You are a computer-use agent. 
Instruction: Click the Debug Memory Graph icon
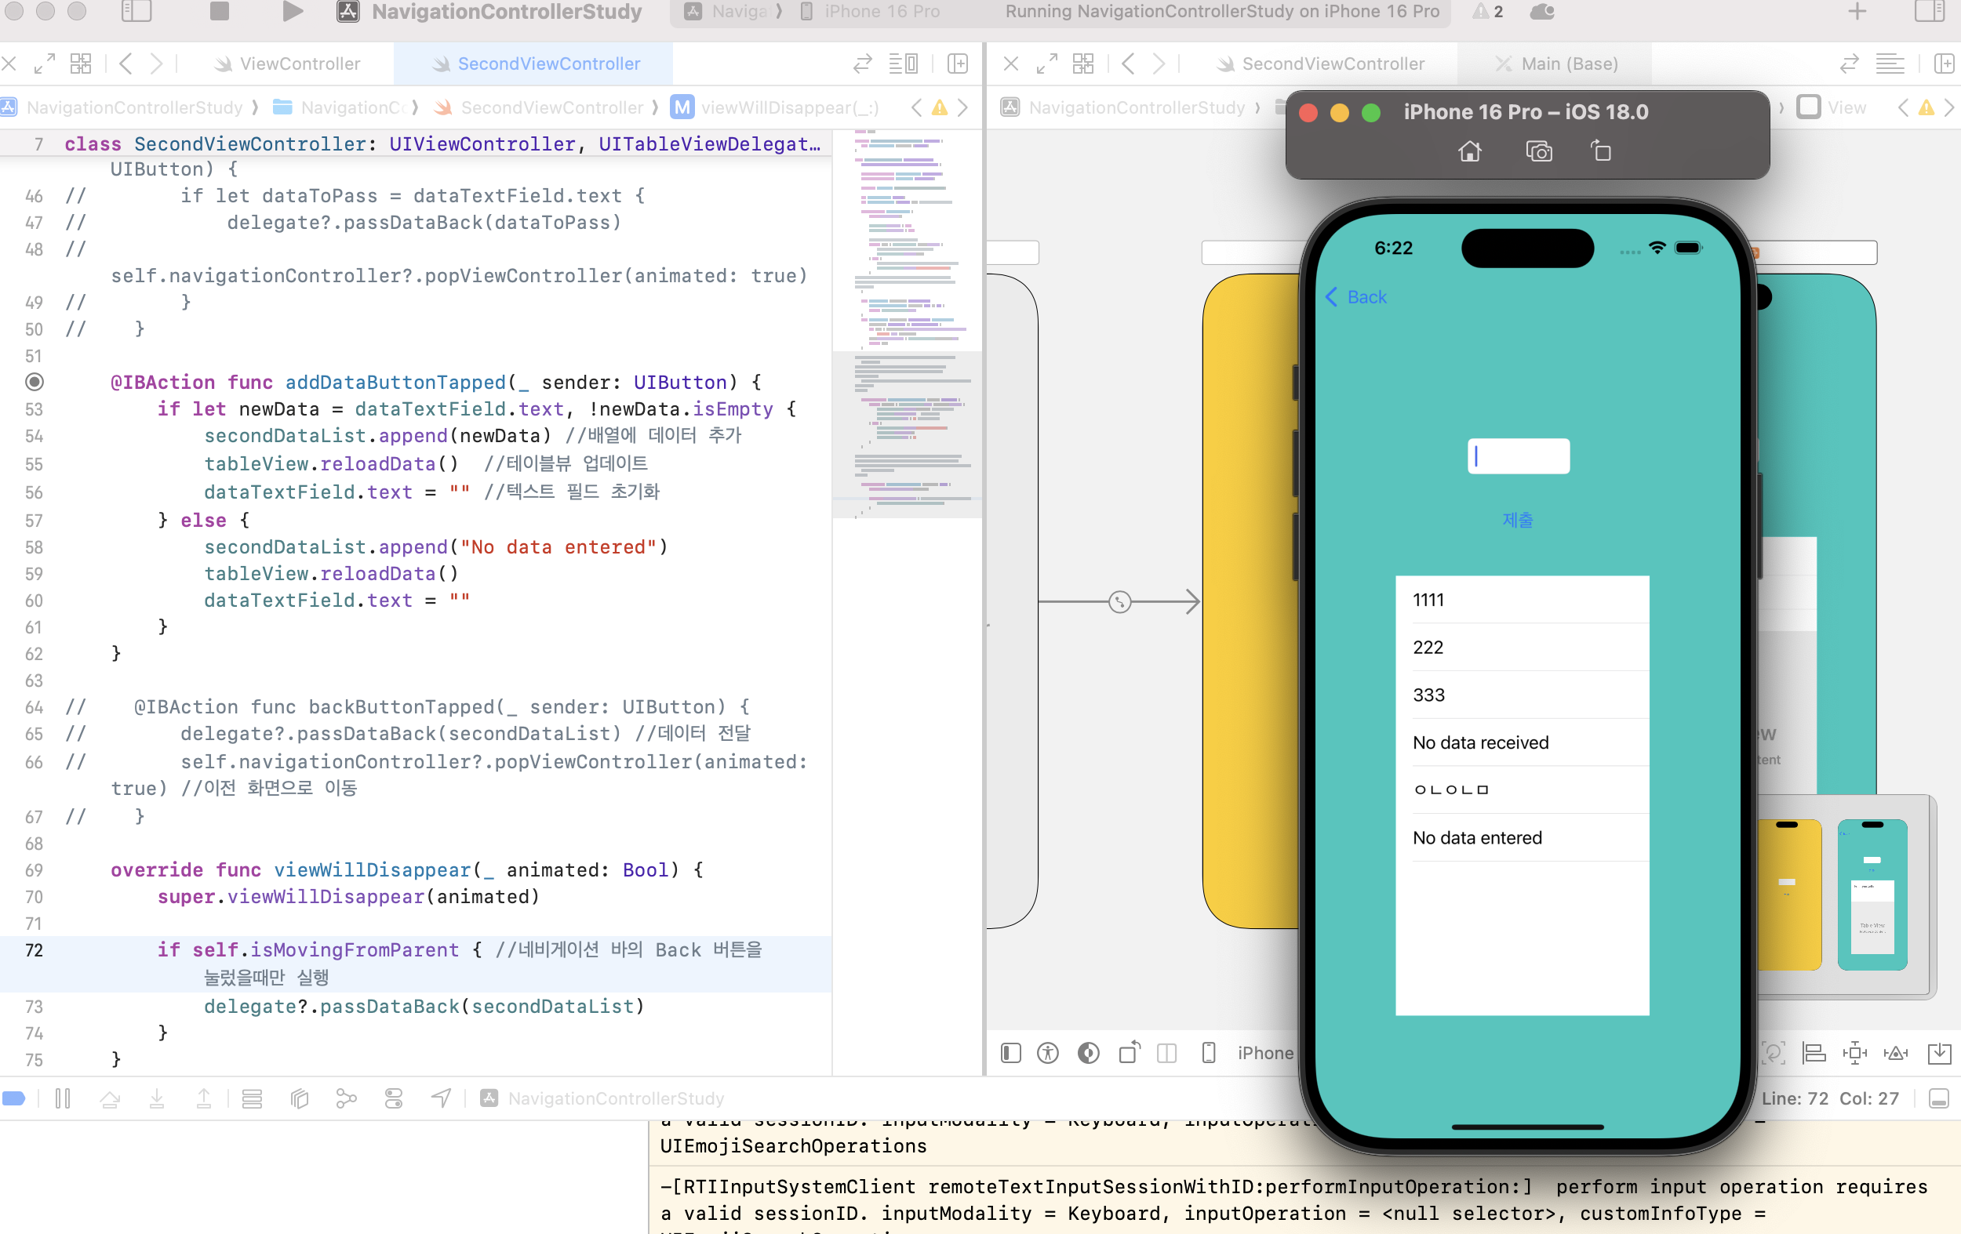(346, 1098)
